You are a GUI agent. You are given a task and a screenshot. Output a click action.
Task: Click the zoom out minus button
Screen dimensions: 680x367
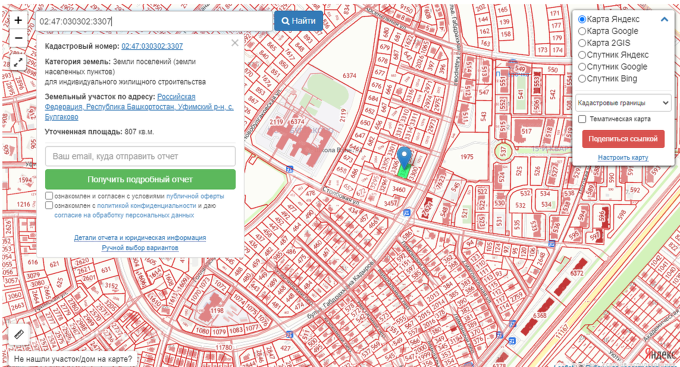pyautogui.click(x=18, y=38)
